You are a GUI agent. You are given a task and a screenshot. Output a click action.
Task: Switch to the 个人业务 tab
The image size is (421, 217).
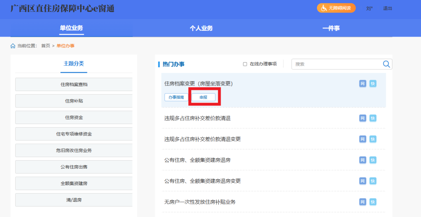(201, 28)
